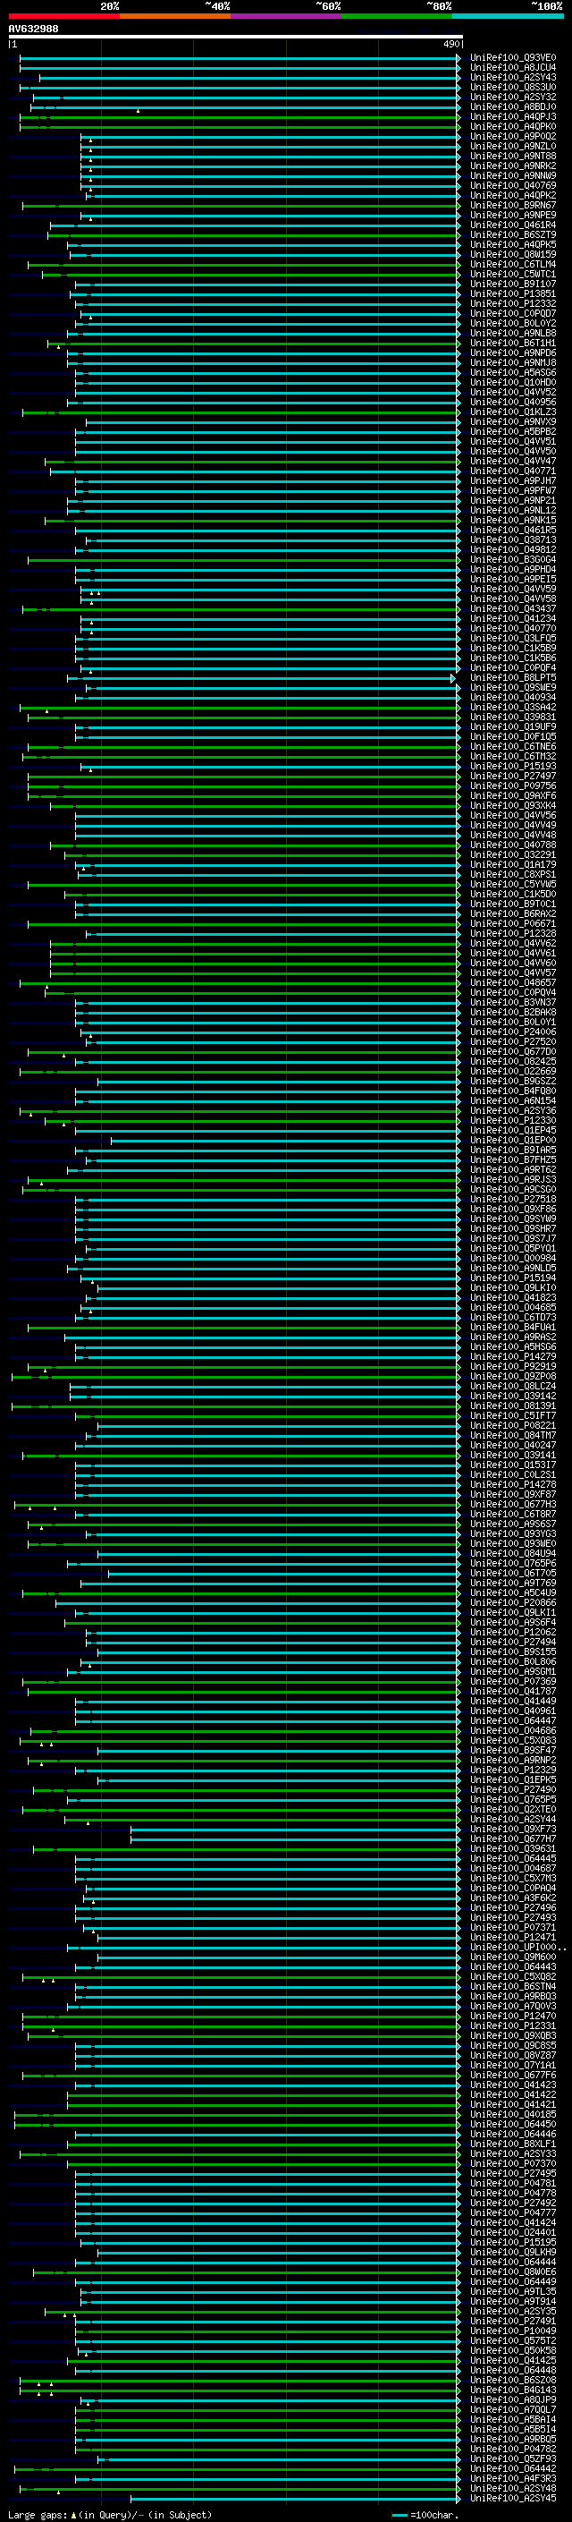Click the white AV632988 query sequence bar
This screenshot has height=2522, width=572.
tap(236, 38)
